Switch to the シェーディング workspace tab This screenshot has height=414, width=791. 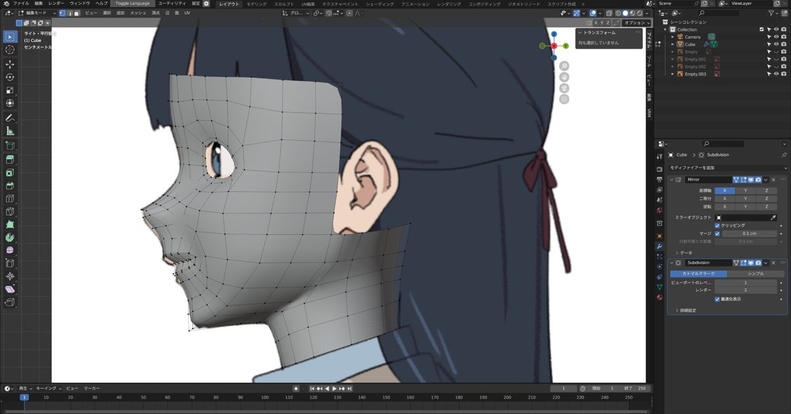tap(379, 3)
